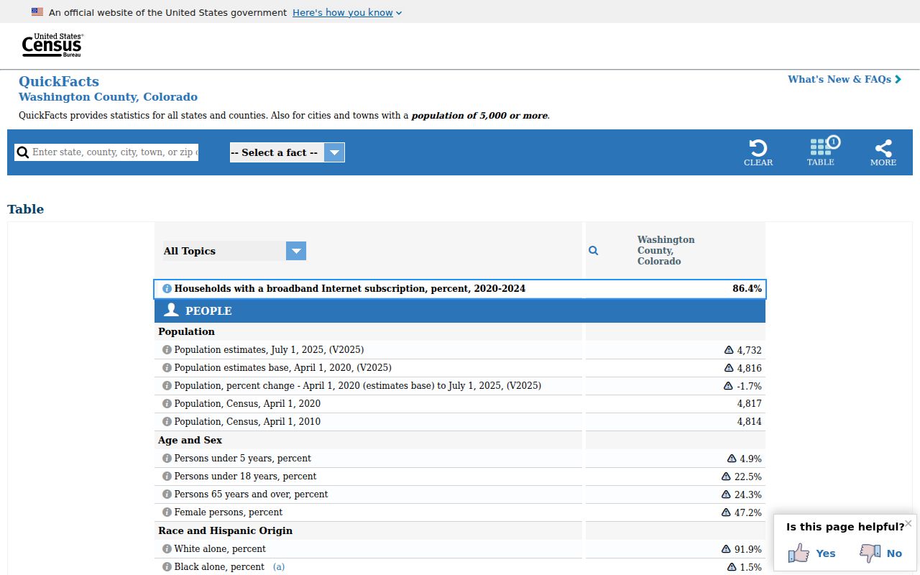Click the (a) footnote link by Black alone
Image resolution: width=920 pixels, height=575 pixels.
pos(279,567)
